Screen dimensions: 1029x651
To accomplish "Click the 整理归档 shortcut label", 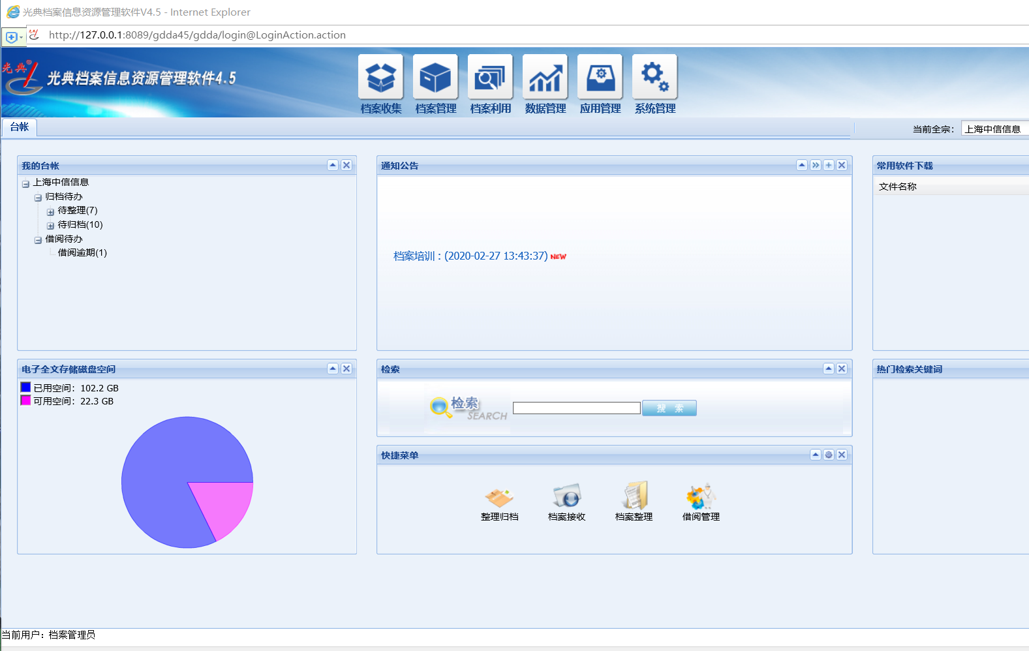I will [500, 517].
